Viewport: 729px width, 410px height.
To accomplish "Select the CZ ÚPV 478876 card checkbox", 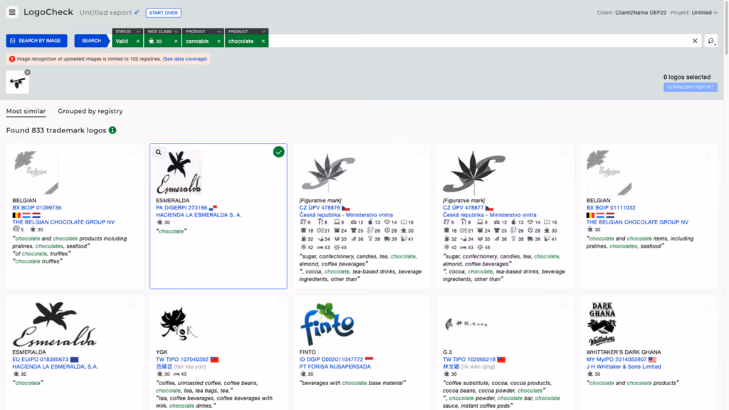I will click(422, 152).
